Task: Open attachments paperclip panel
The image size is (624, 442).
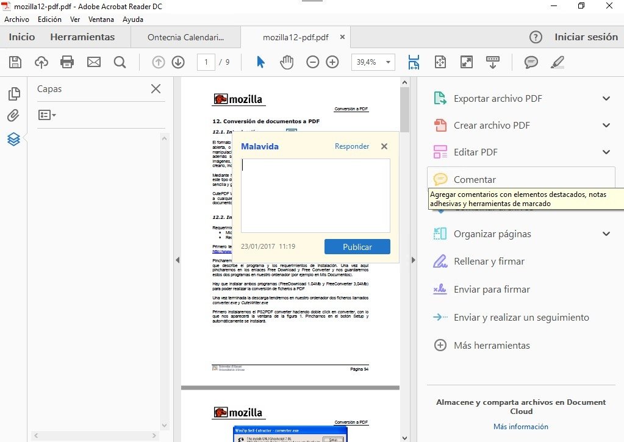Action: tap(13, 116)
